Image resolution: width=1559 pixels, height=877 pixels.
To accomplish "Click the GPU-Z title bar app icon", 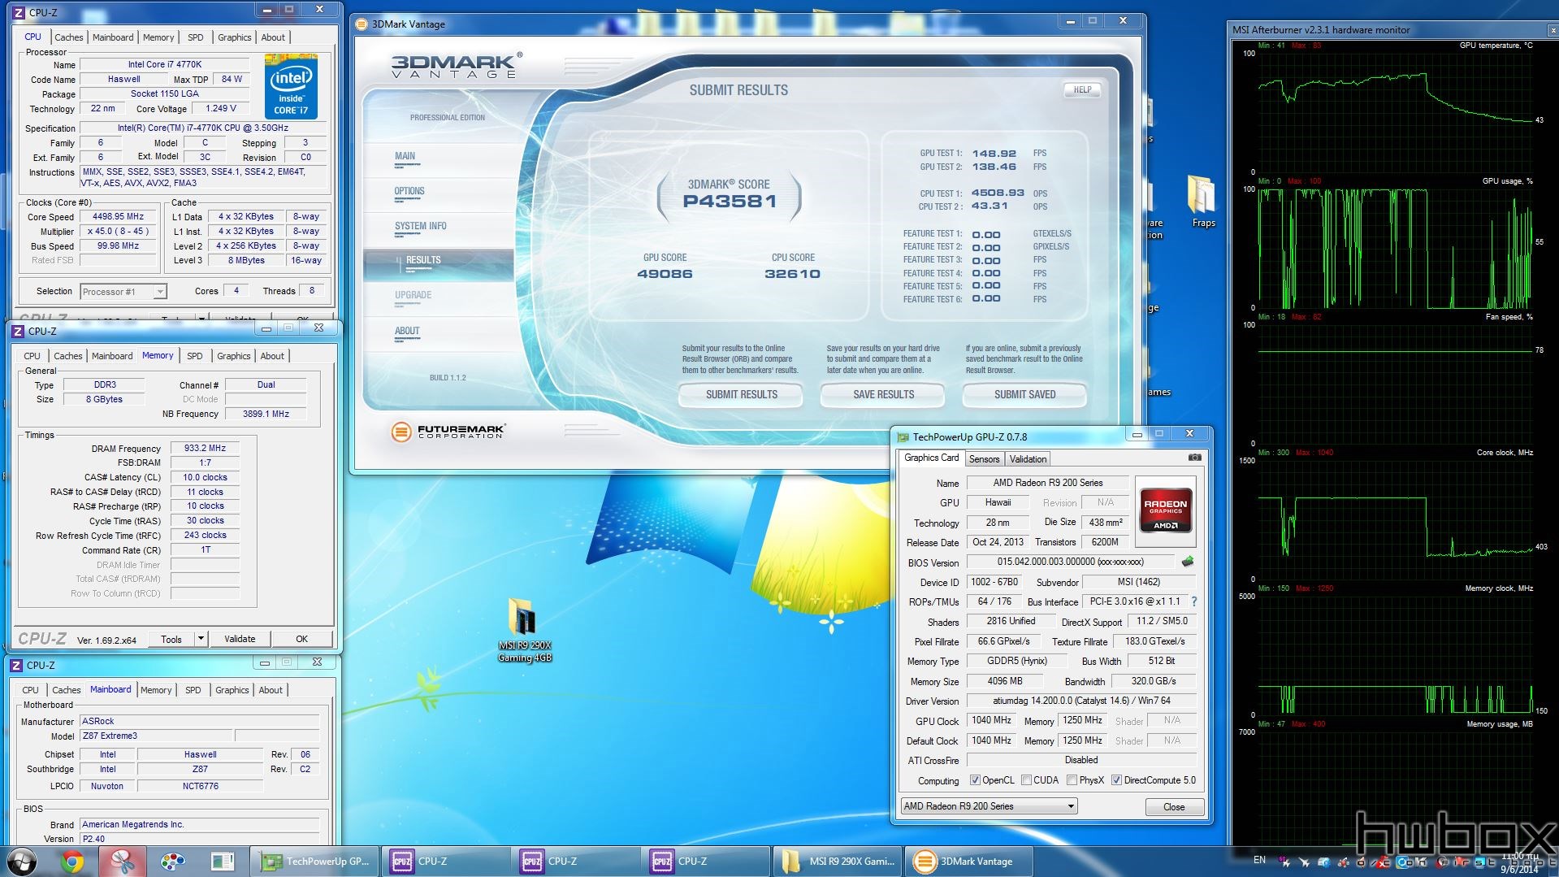I will [903, 436].
